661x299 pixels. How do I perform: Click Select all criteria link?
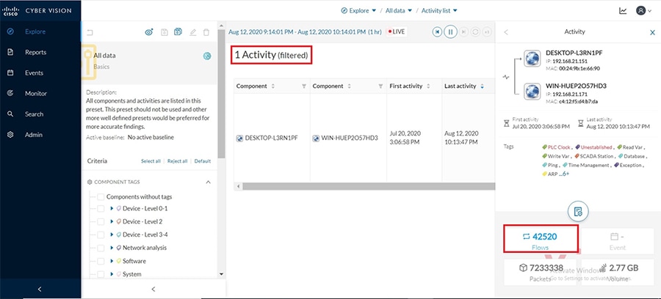(151, 161)
